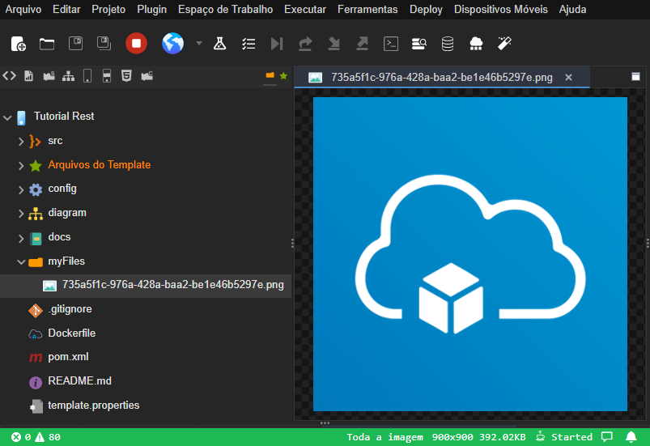This screenshot has width=650, height=446.
Task: Click the mobile phone icon in sidebar toolbar
Action: click(87, 76)
